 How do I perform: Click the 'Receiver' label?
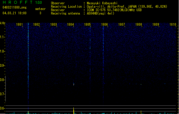pos(58,10)
